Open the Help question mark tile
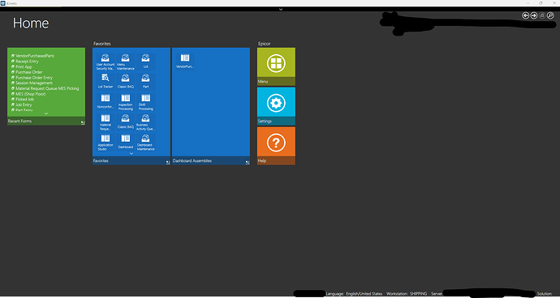The height and width of the screenshot is (298, 560). point(276,146)
